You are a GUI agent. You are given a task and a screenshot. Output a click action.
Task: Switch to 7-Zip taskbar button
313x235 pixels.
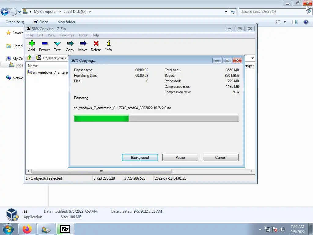[65, 229]
